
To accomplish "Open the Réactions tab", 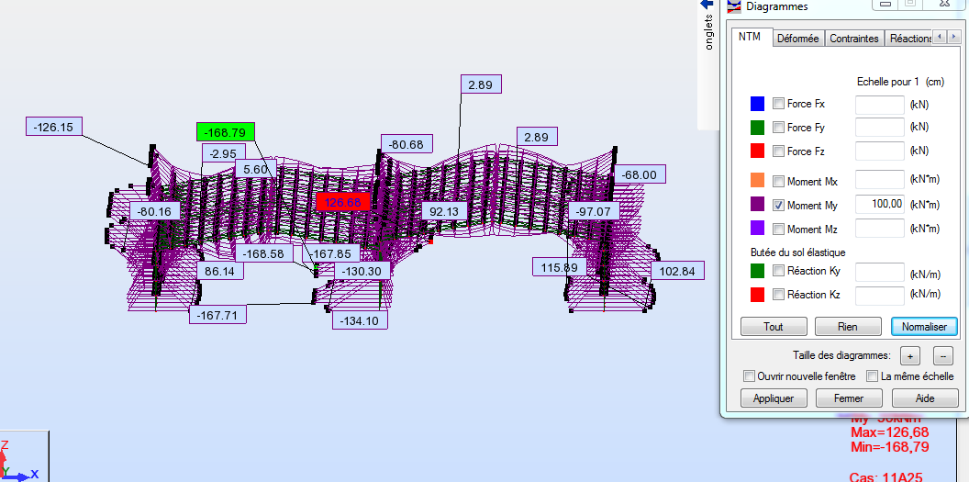I will (x=909, y=39).
